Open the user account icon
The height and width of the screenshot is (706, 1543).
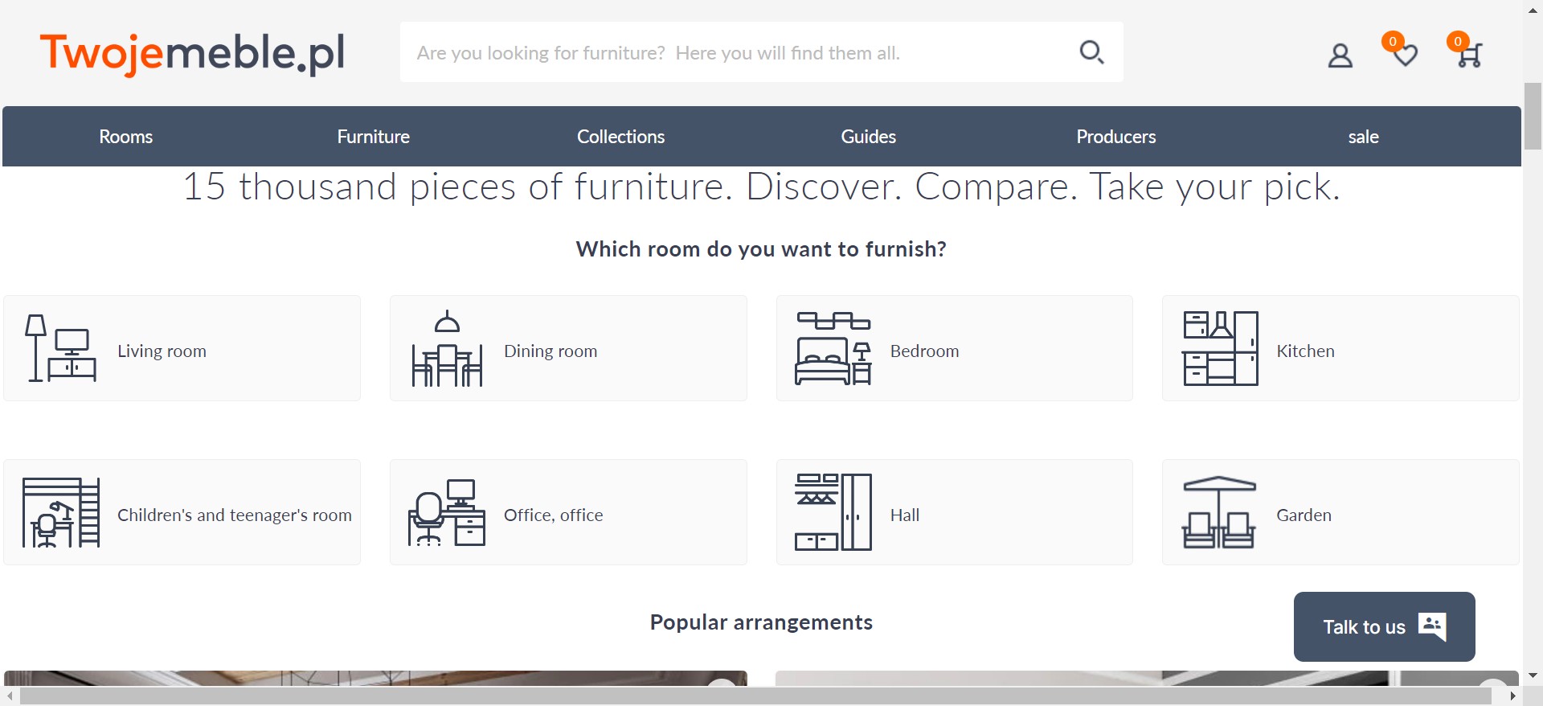coord(1340,55)
